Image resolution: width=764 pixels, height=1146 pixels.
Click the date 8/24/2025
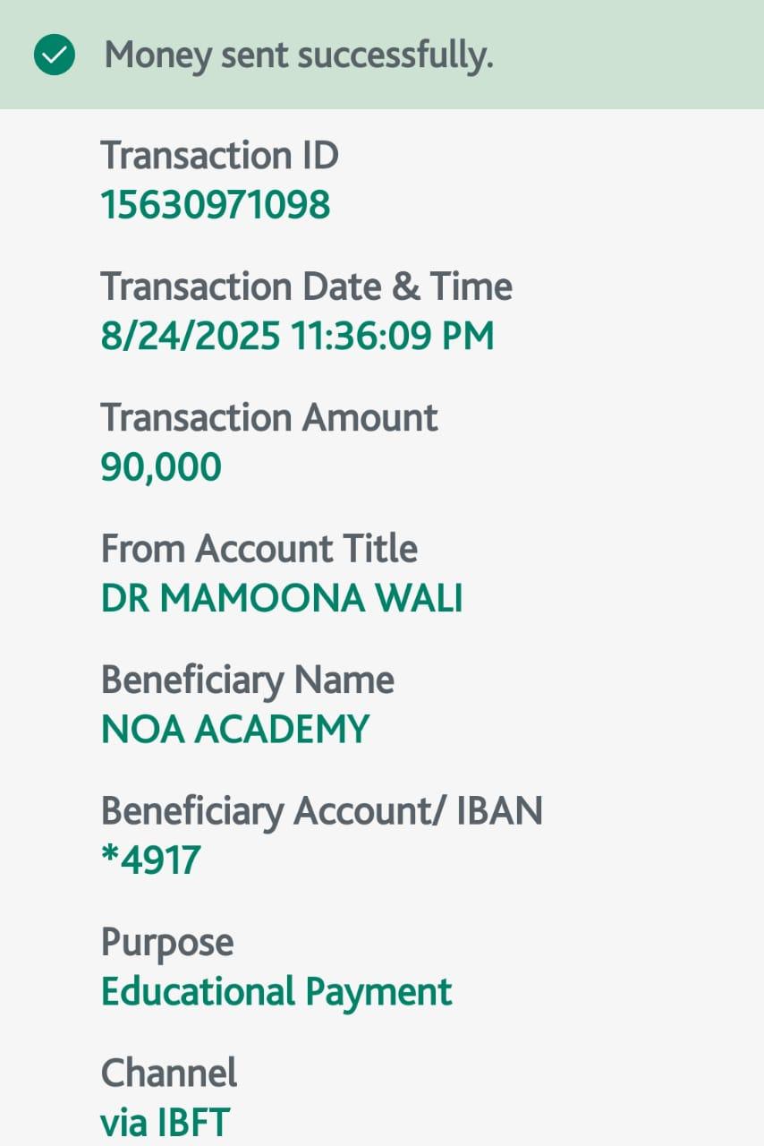191,337
